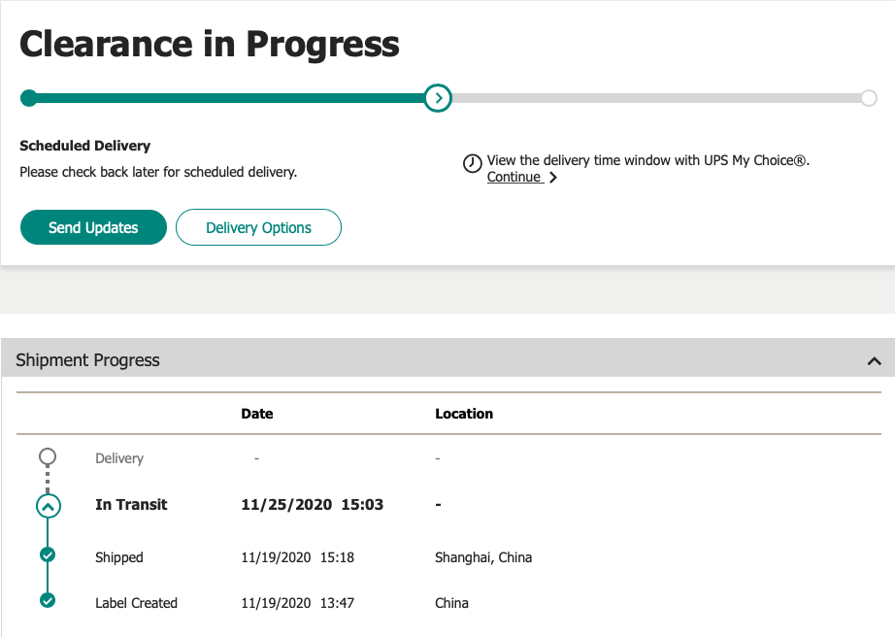Click the Location column header
The height and width of the screenshot is (637, 895).
coord(464,414)
